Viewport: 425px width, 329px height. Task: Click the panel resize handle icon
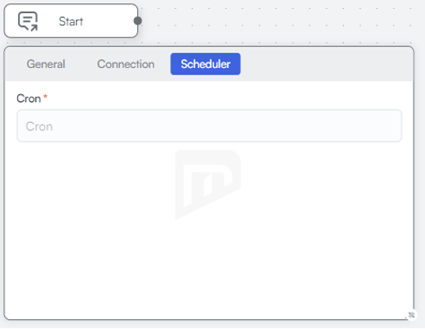411,315
